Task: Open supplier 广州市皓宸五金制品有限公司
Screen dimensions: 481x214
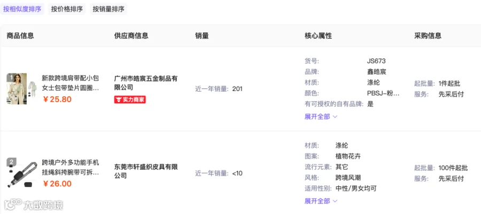Action: click(146, 83)
